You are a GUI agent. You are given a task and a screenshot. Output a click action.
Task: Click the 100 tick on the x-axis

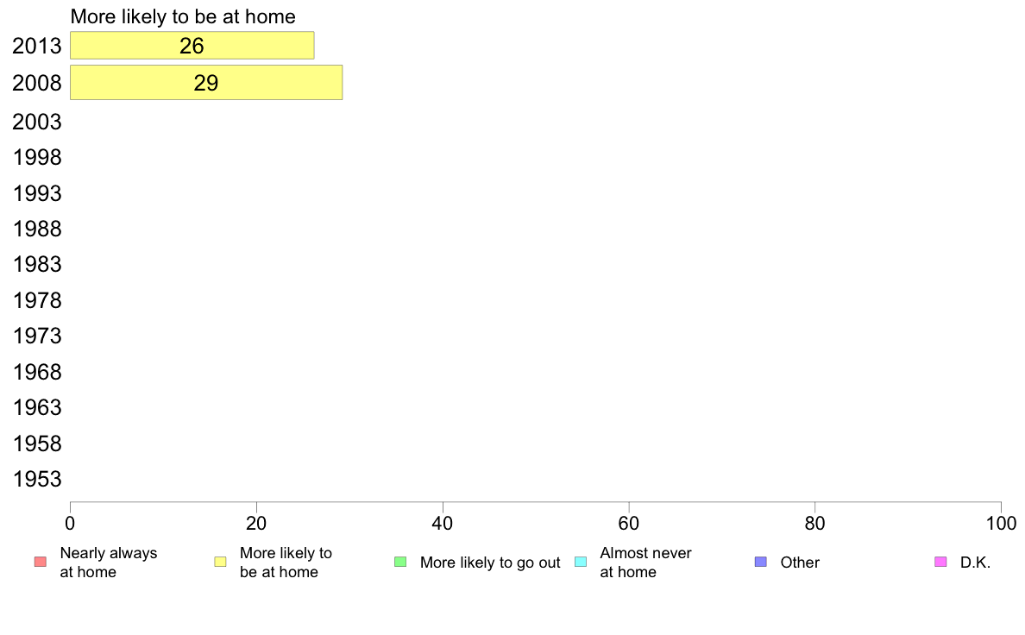click(x=1001, y=523)
